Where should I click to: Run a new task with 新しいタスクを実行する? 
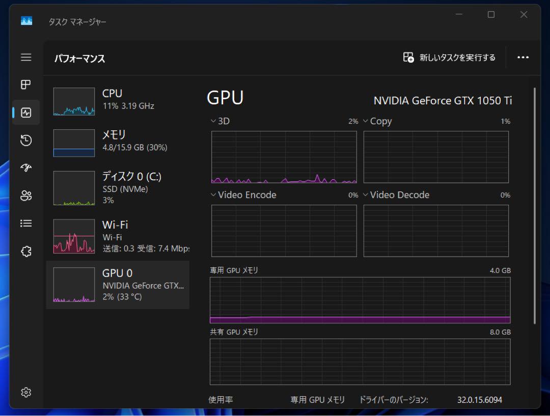click(x=449, y=58)
